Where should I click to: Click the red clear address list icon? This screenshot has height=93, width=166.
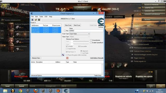coord(67,58)
